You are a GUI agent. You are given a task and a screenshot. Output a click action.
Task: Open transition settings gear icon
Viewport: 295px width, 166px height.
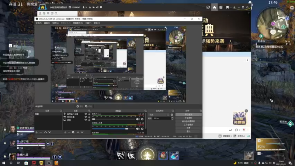coord(172,115)
